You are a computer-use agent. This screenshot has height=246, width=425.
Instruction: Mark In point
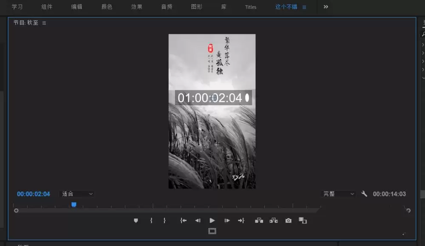[151, 221]
